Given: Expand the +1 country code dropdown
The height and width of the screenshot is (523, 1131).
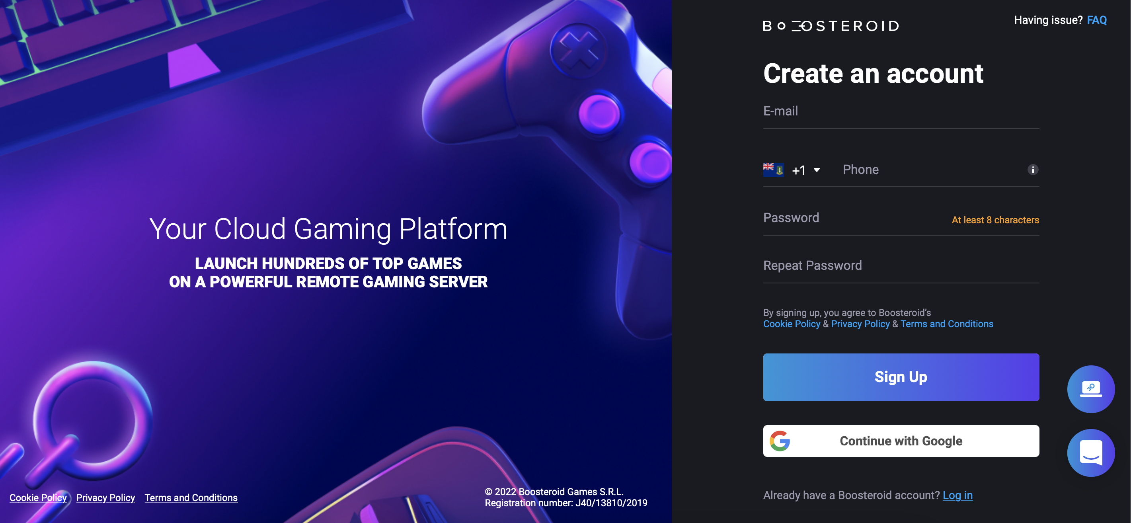Looking at the screenshot, I should 806,170.
